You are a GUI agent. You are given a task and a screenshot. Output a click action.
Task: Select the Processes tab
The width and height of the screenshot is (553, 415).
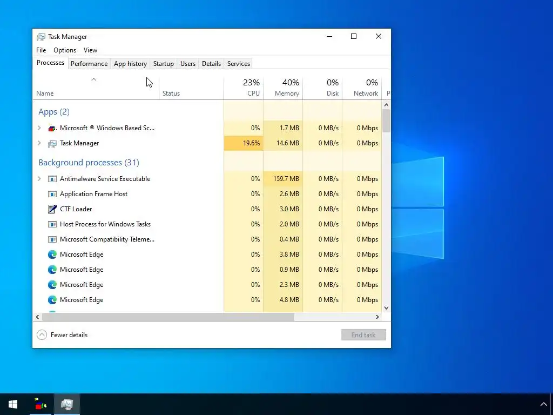pos(50,63)
